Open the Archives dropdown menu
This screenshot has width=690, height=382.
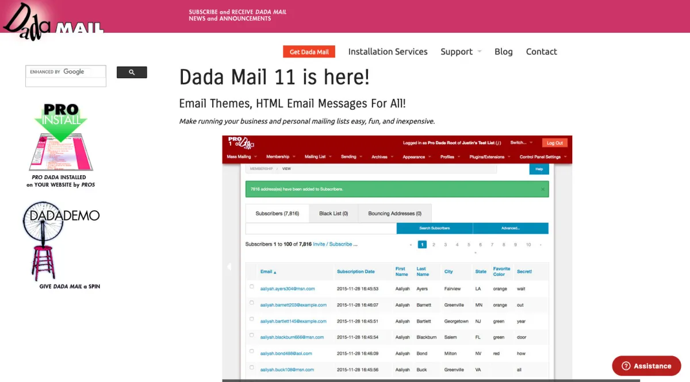(x=382, y=157)
